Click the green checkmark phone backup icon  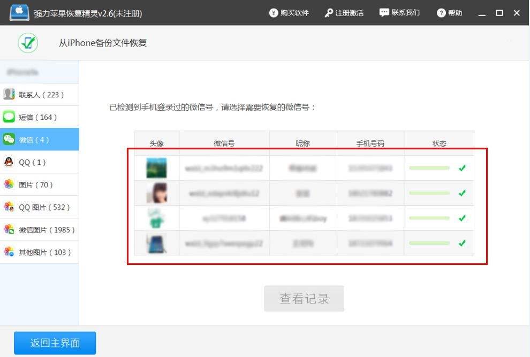[x=28, y=43]
